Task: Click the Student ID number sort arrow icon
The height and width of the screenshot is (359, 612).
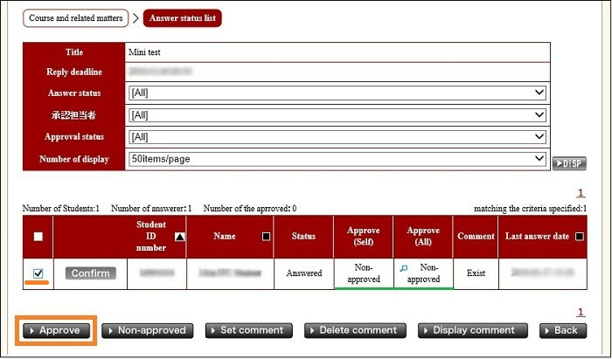Action: tap(180, 237)
